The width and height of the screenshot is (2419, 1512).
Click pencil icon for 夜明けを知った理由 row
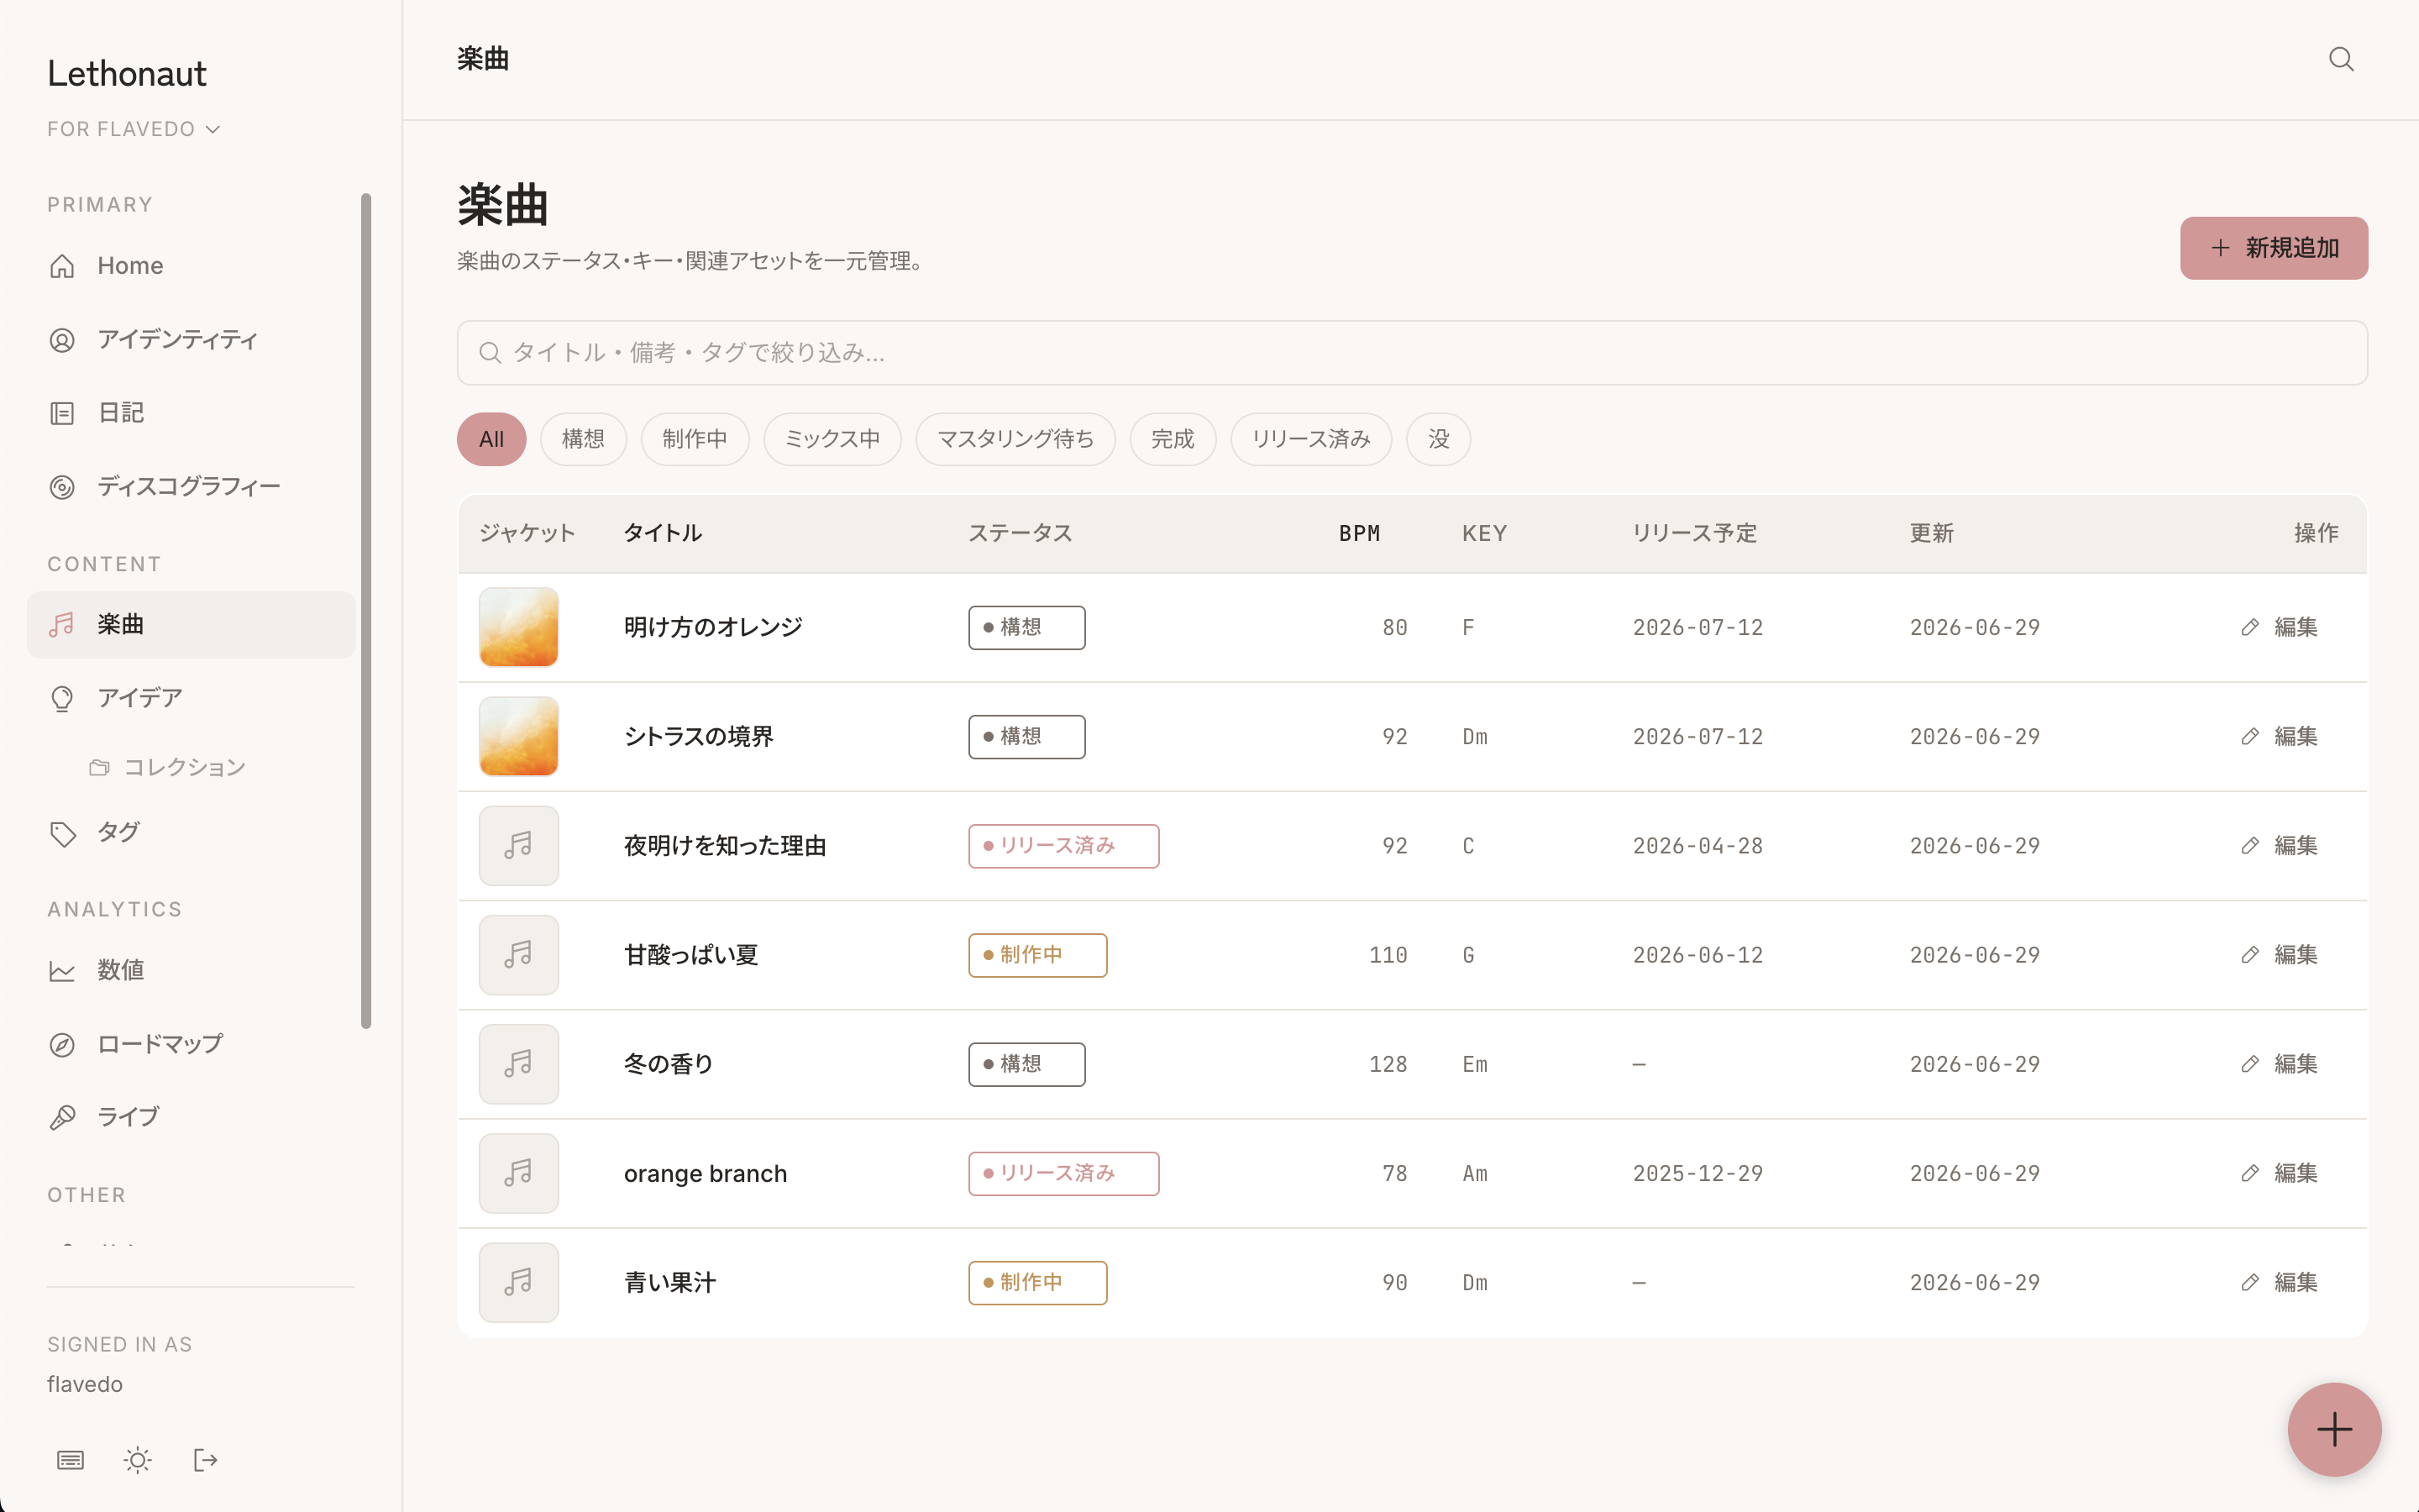pyautogui.click(x=2250, y=846)
